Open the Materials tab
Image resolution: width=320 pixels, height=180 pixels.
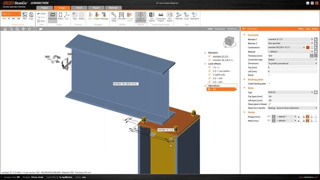[x=113, y=8]
